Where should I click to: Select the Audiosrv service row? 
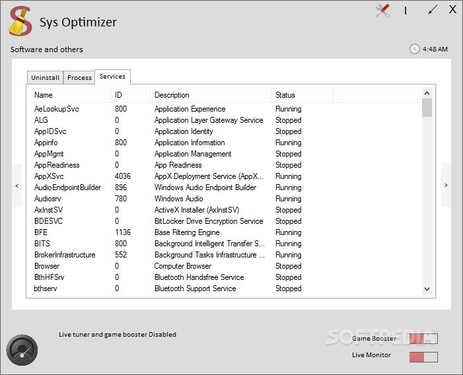226,199
